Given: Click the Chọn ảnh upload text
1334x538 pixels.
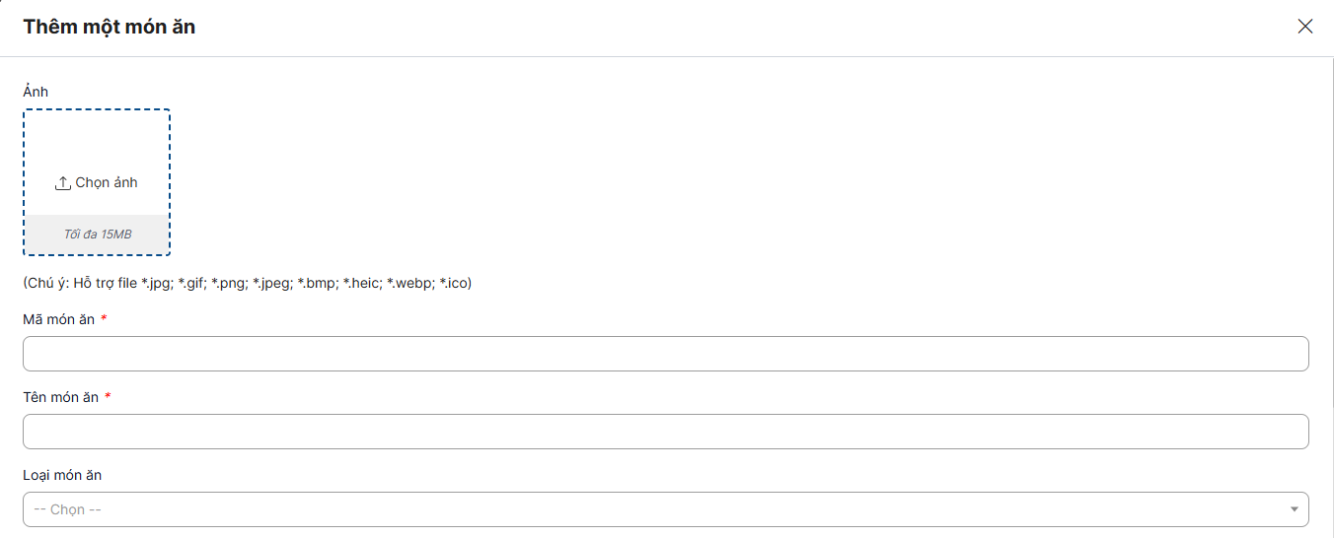Looking at the screenshot, I should pos(107,183).
